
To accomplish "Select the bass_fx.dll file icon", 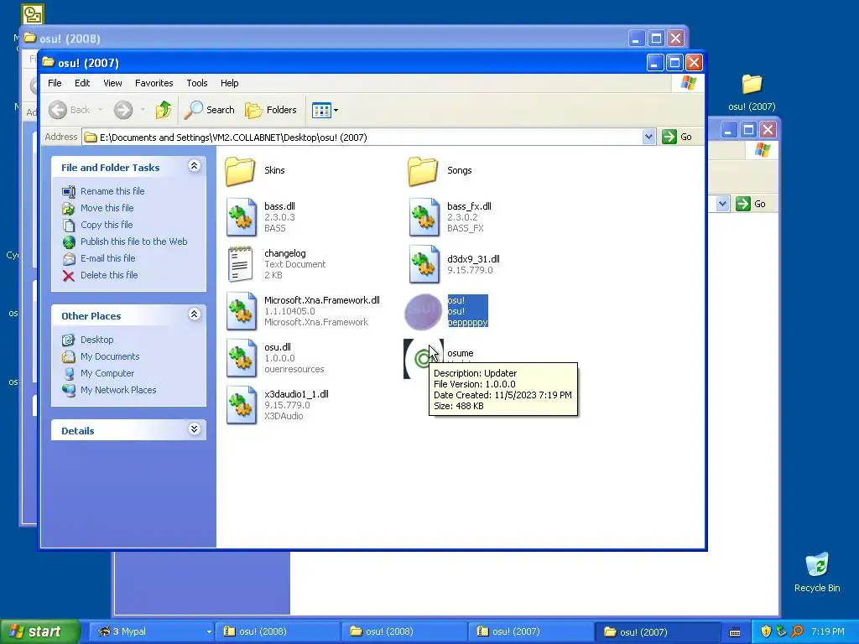I will tap(424, 217).
